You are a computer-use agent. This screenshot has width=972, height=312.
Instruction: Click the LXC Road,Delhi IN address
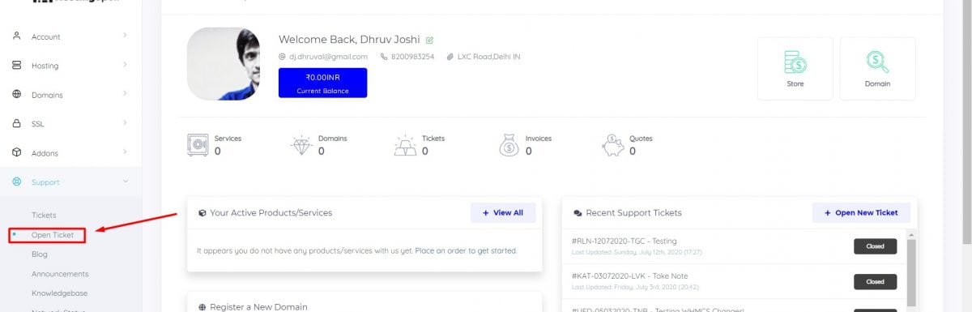coord(488,57)
